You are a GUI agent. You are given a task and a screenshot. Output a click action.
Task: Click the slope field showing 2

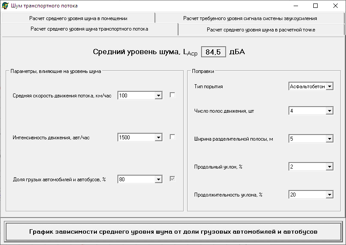pyautogui.click(x=307, y=166)
